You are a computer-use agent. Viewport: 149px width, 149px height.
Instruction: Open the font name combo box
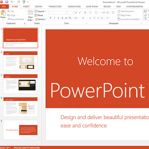click(x=58, y=13)
